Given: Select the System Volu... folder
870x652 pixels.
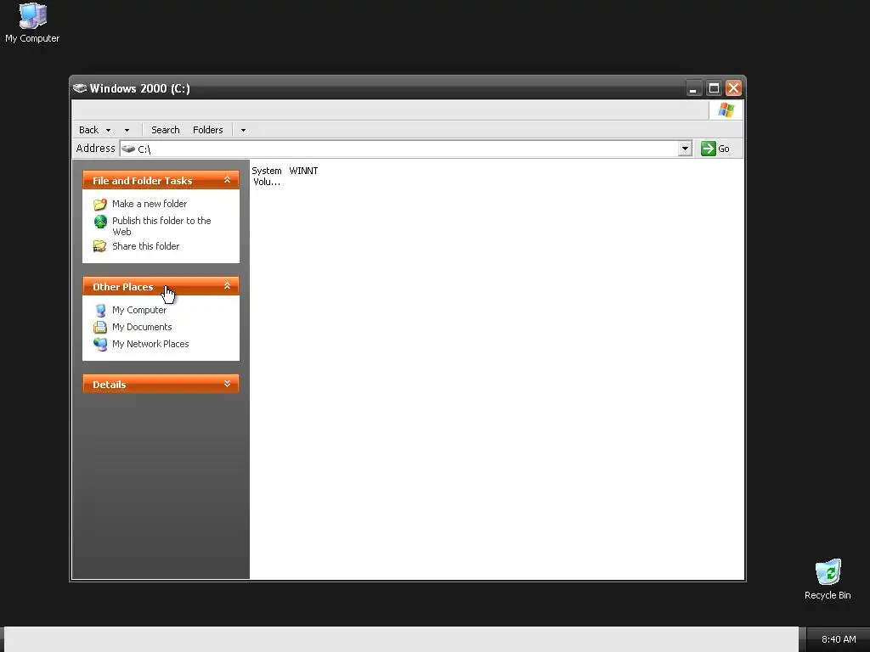Looking at the screenshot, I should 267,177.
